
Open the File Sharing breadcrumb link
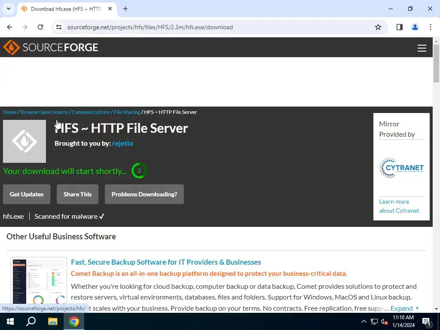[127, 112]
